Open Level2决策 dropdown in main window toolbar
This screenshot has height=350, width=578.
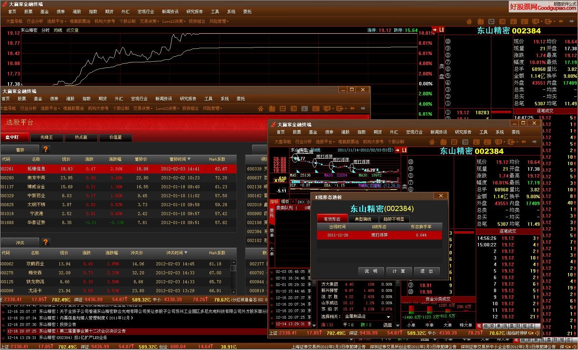coord(174,21)
